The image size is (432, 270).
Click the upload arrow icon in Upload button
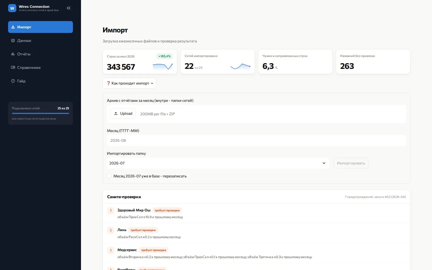coord(116,113)
